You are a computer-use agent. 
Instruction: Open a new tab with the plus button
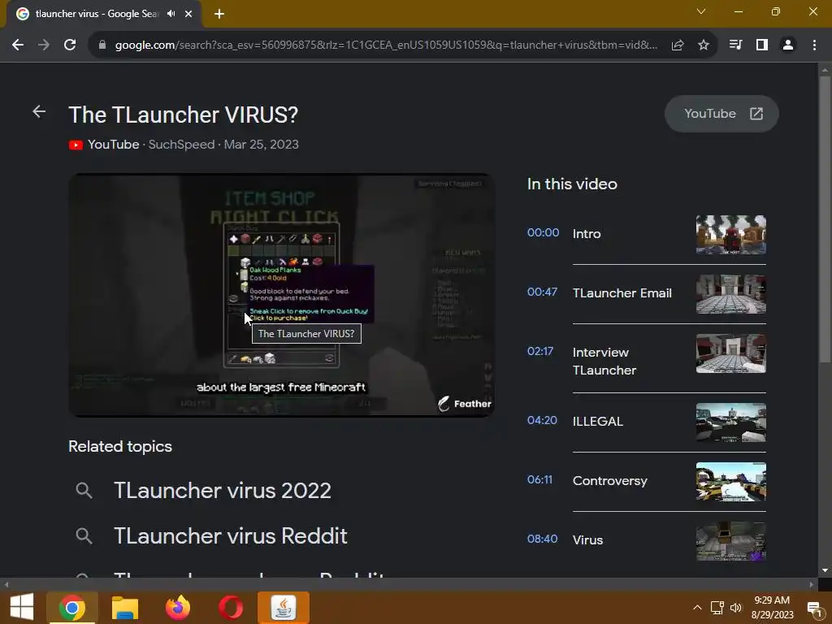(x=219, y=14)
